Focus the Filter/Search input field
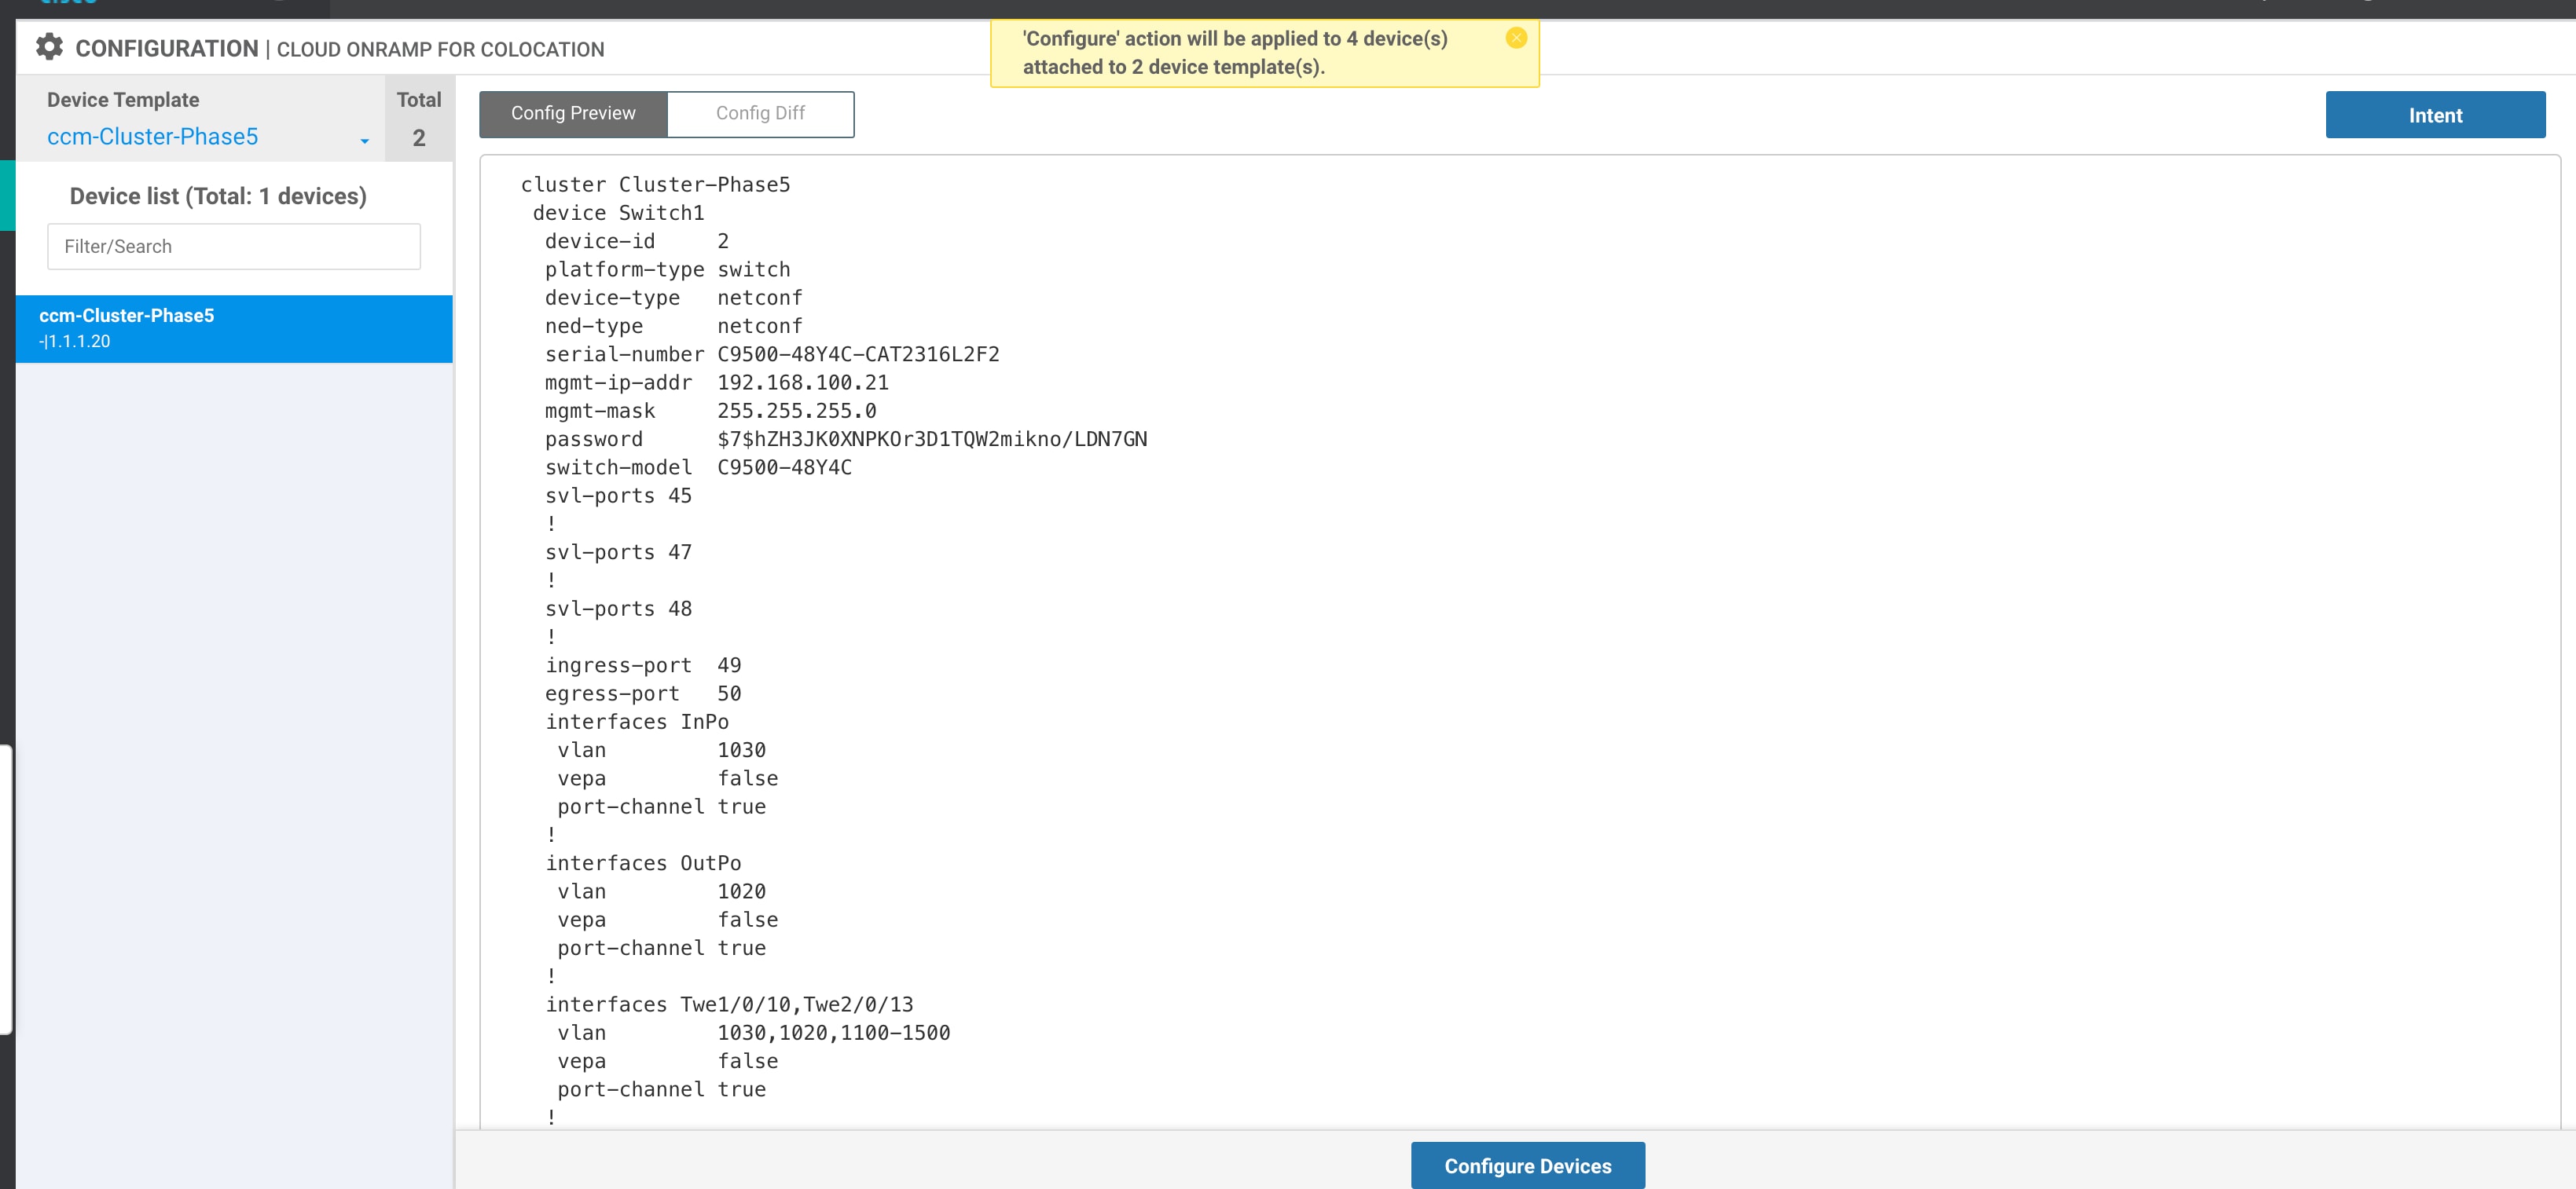 (234, 246)
